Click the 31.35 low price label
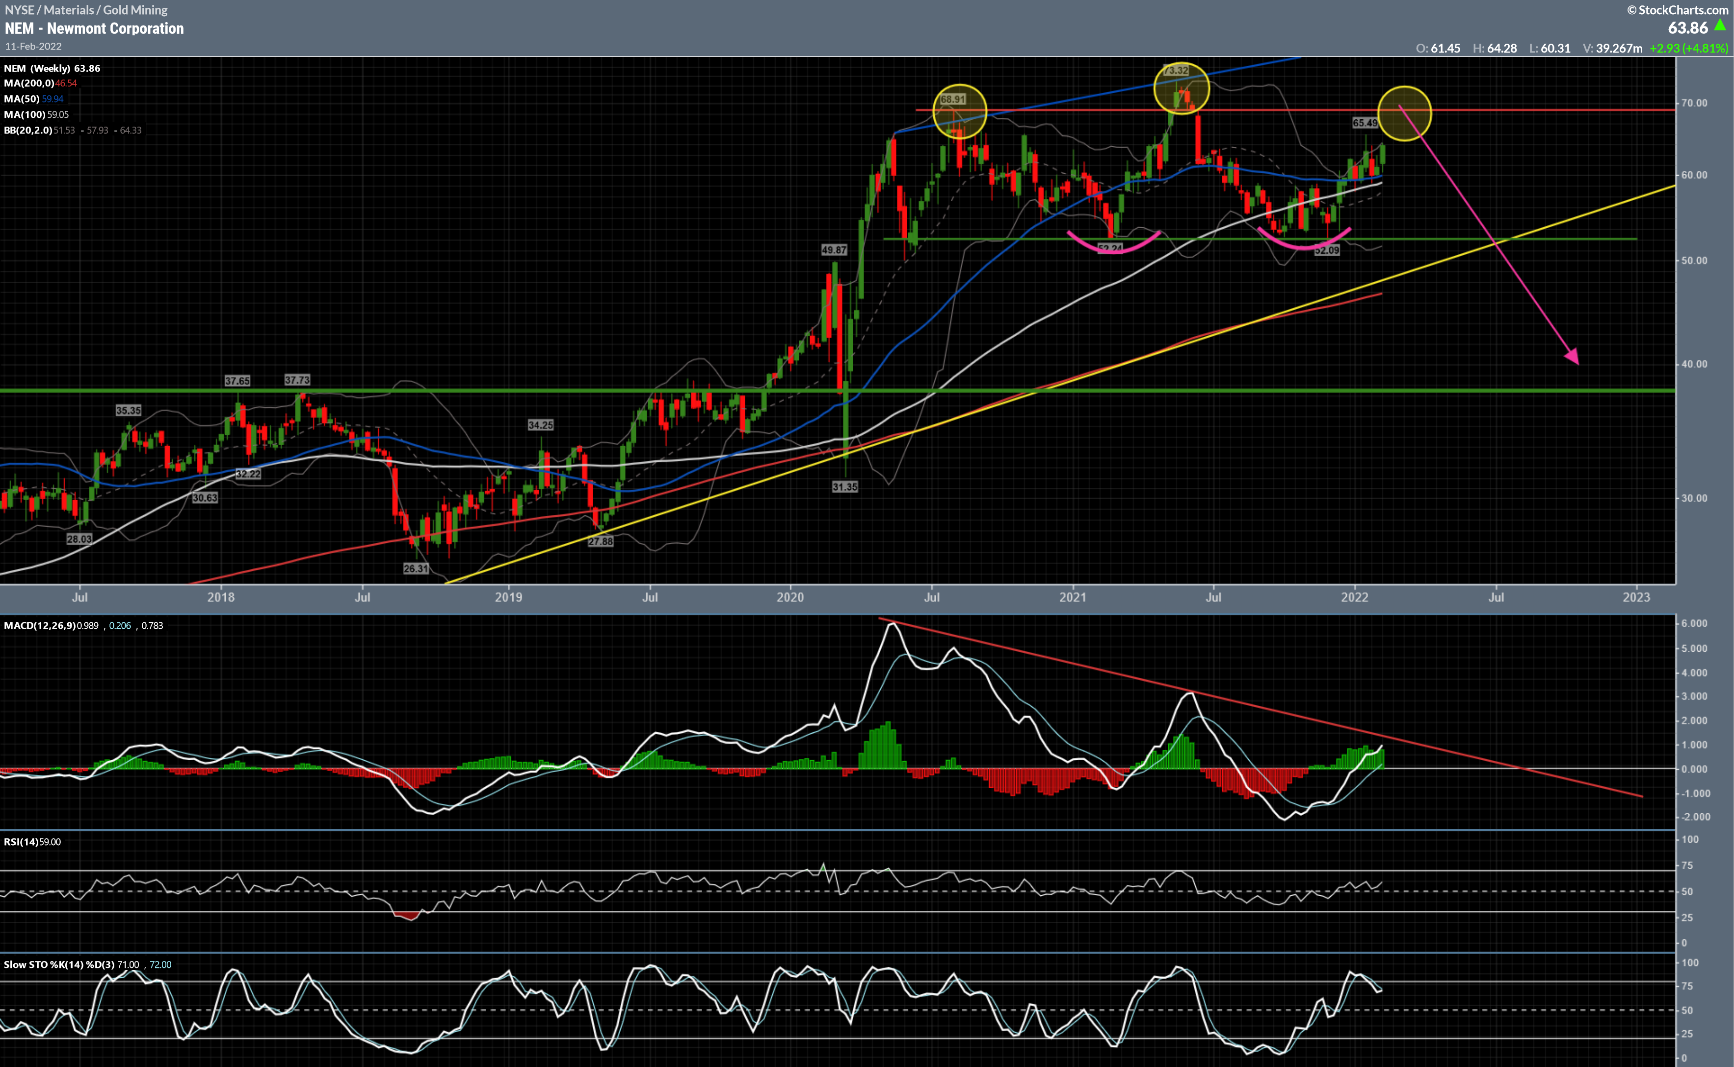The image size is (1734, 1067). tap(844, 487)
